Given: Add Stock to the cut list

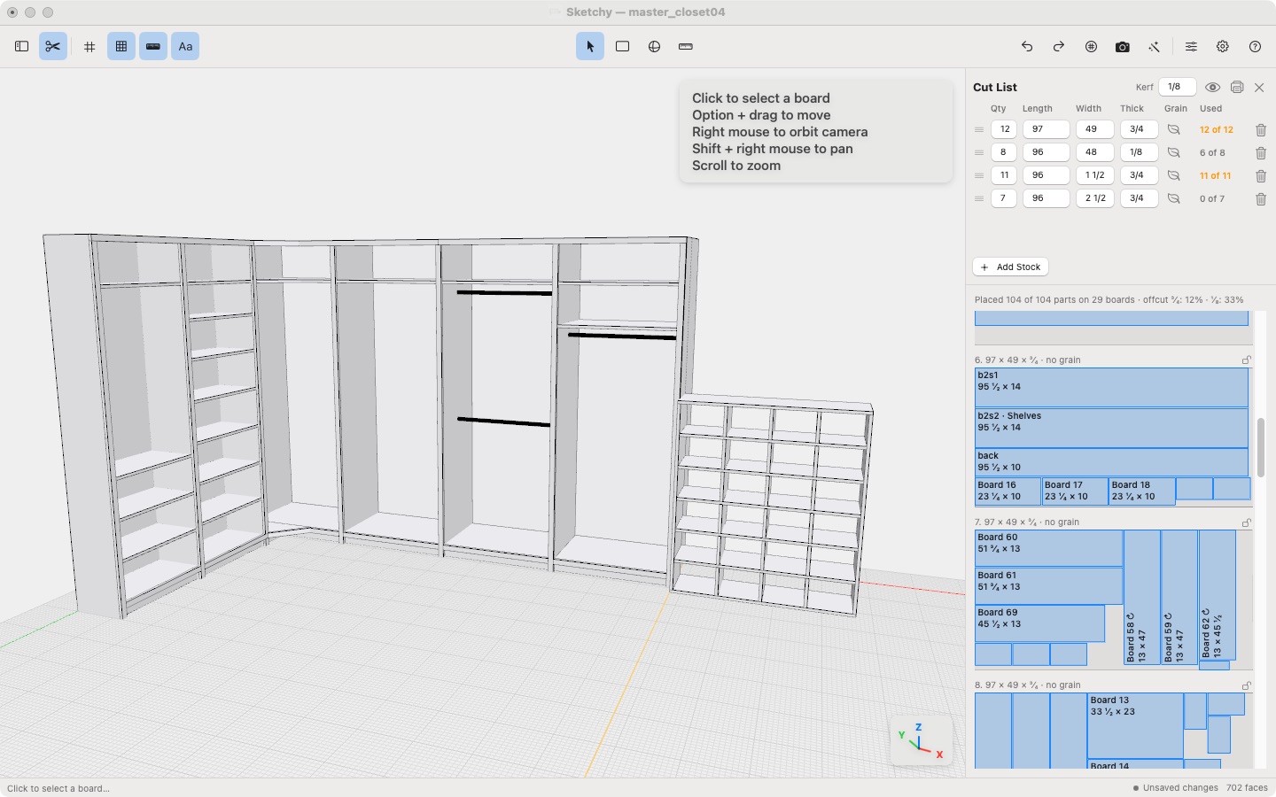Looking at the screenshot, I should [x=1011, y=267].
